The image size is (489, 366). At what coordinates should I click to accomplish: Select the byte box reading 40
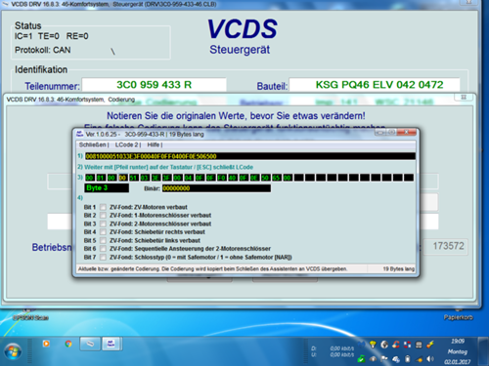(x=233, y=178)
